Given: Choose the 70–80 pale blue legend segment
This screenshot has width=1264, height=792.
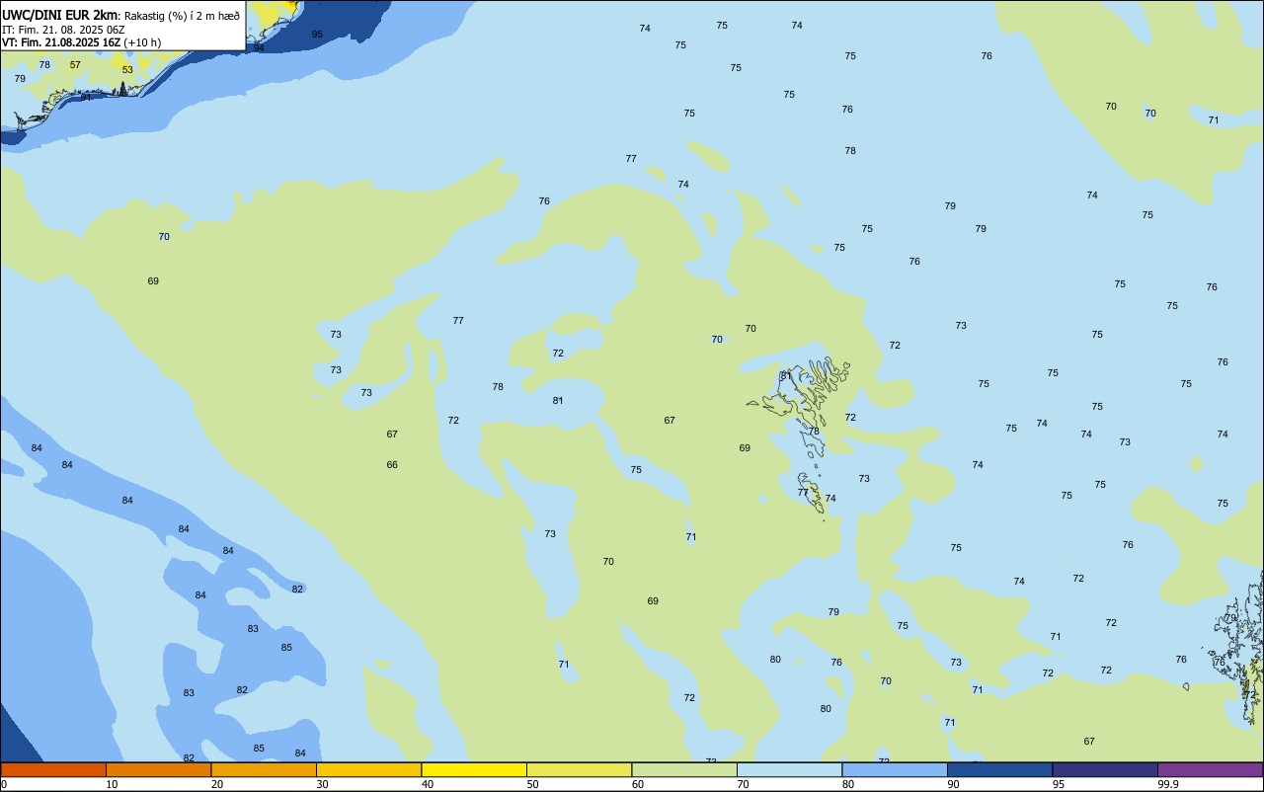Looking at the screenshot, I should 789,769.
